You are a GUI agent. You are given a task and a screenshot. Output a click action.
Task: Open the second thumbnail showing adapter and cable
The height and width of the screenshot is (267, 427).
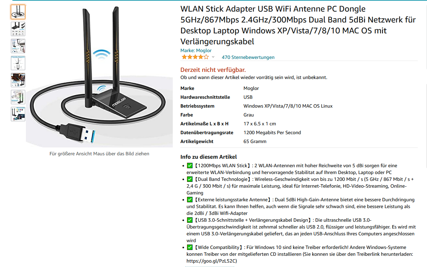click(18, 29)
